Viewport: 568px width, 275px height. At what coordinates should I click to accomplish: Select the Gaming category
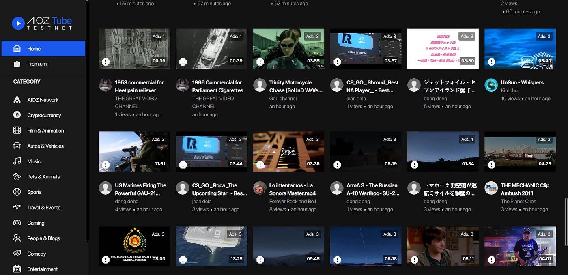[36, 223]
